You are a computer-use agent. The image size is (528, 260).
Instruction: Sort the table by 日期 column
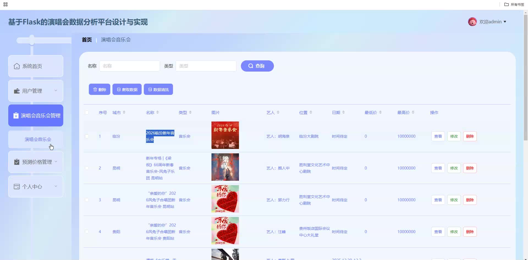(x=343, y=112)
